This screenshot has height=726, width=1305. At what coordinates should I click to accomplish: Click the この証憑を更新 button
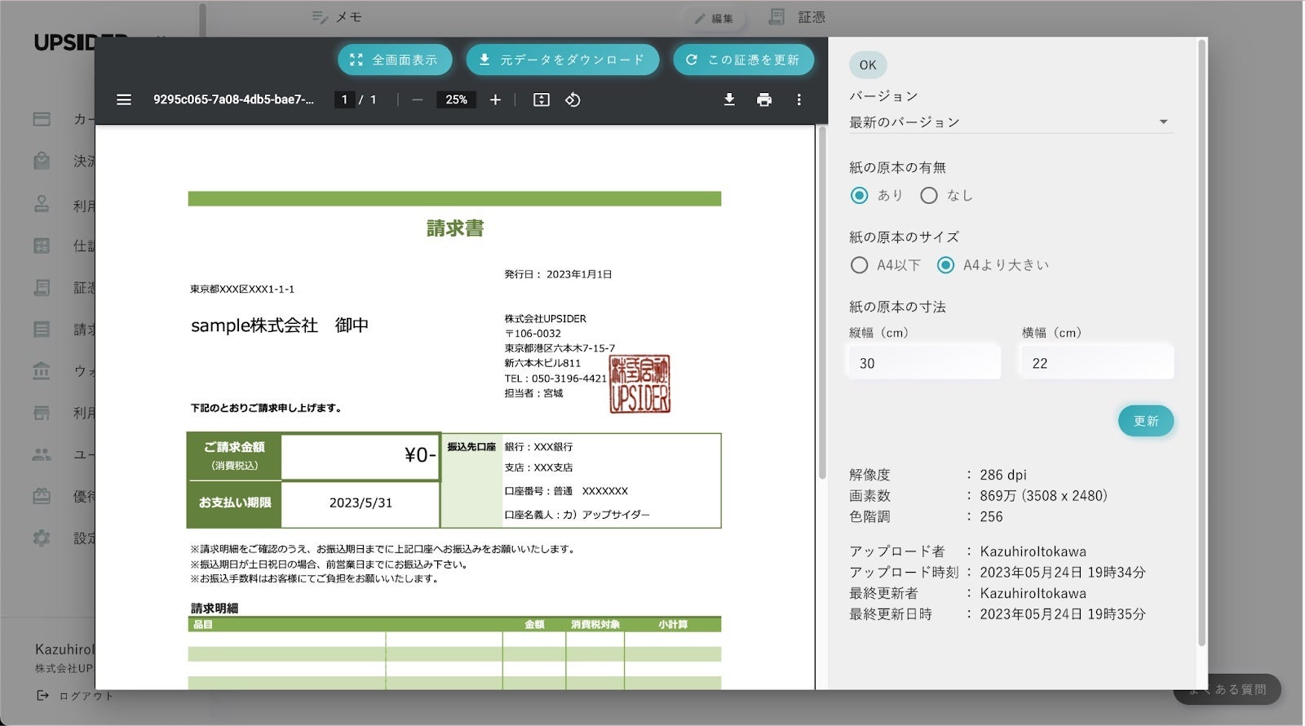point(743,60)
